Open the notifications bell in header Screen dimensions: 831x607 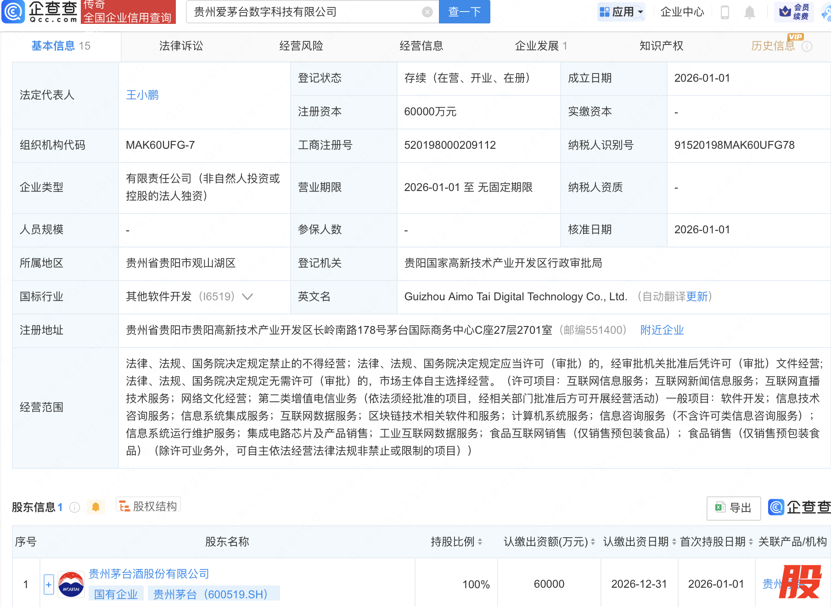coord(749,12)
